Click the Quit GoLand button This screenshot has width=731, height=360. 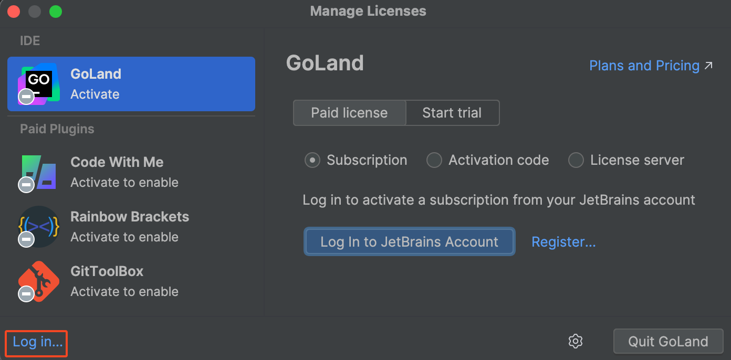tap(668, 342)
